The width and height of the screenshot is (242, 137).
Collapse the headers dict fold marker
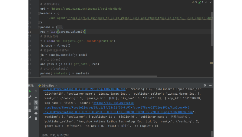click(x=39, y=13)
